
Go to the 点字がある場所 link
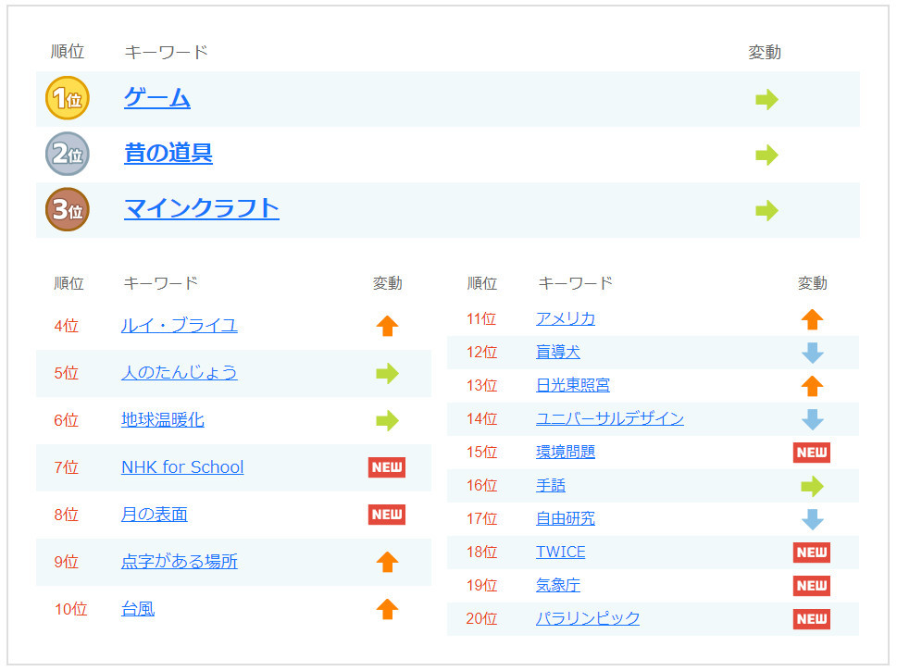coord(179,561)
